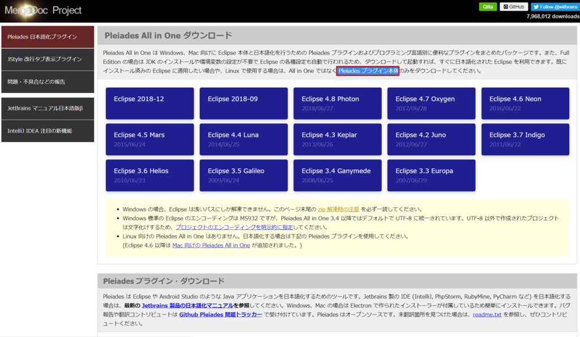
Task: Select Pleiades 日本語化プラグイン sidebar item
Action: [48, 37]
